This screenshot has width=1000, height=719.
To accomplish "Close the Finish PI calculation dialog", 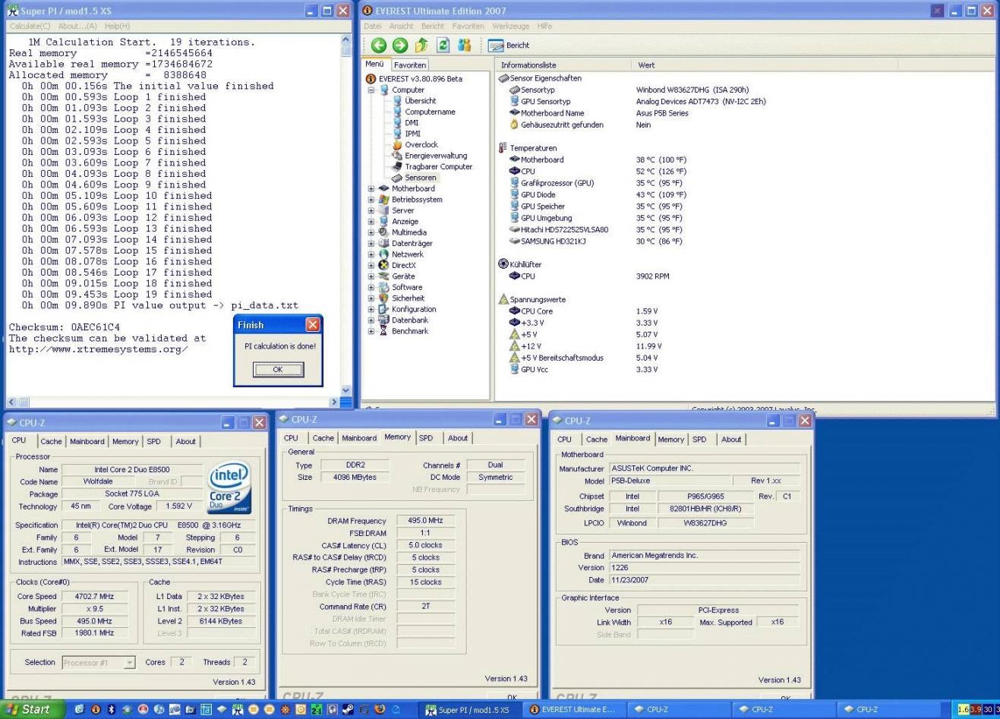I will coord(313,325).
